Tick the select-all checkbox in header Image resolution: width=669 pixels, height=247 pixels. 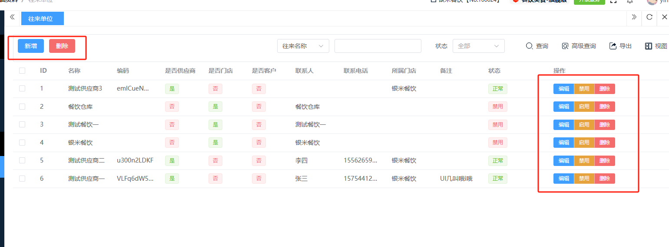(22, 71)
